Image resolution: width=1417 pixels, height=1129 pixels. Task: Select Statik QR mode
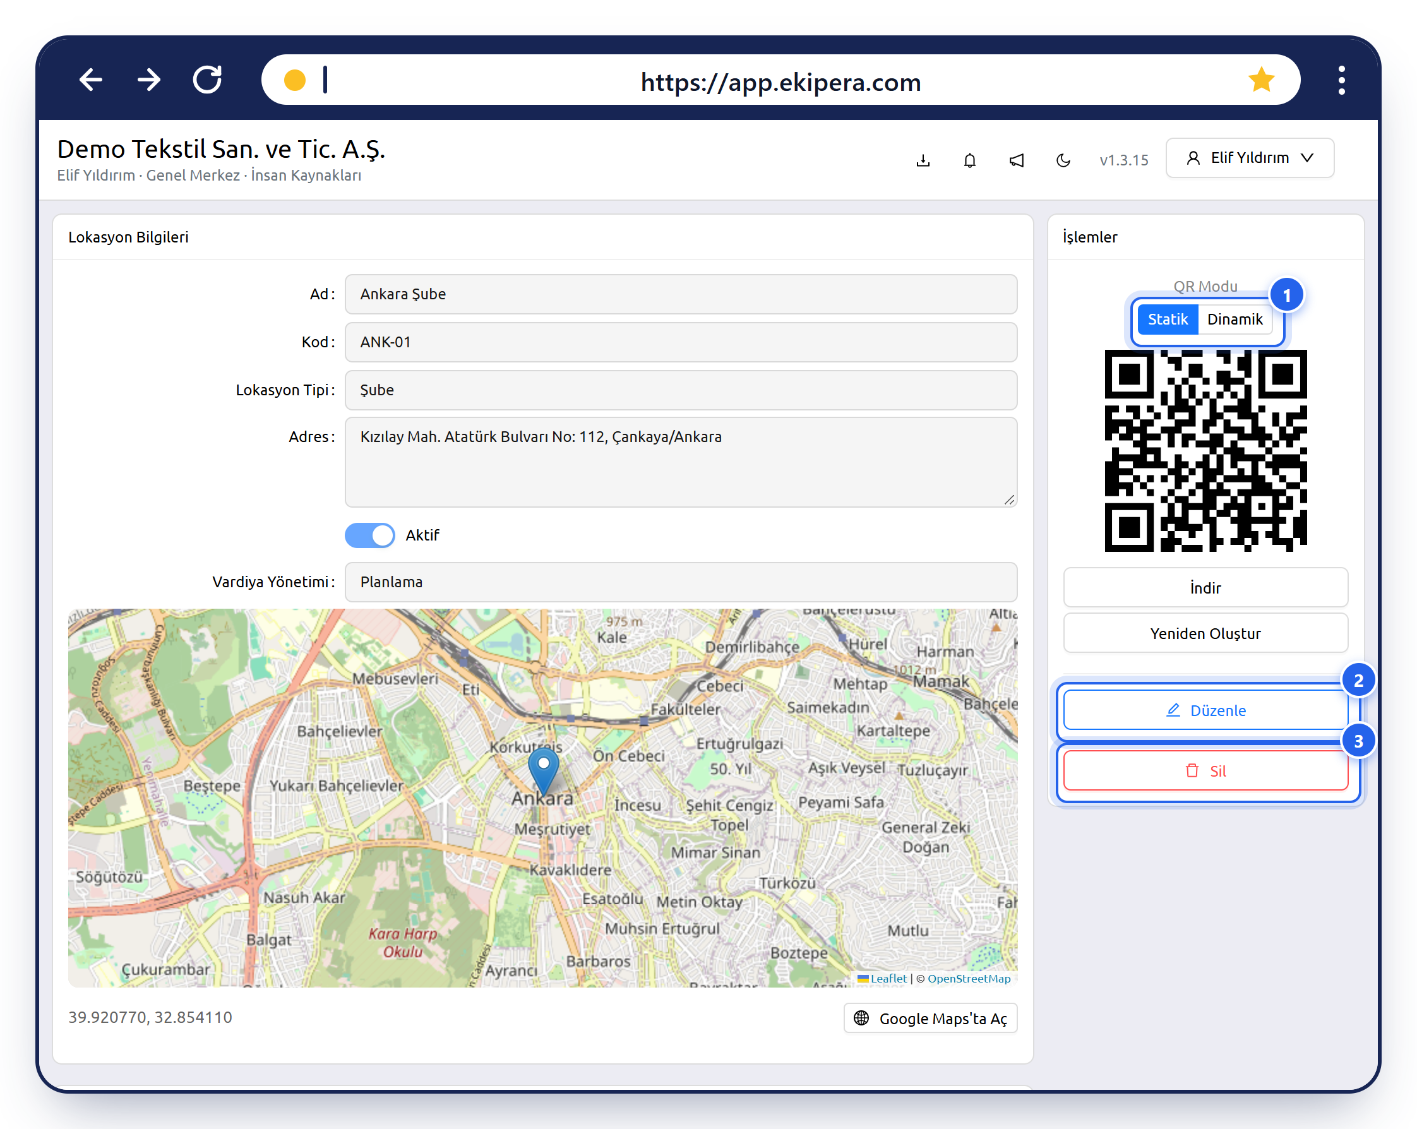1167,320
